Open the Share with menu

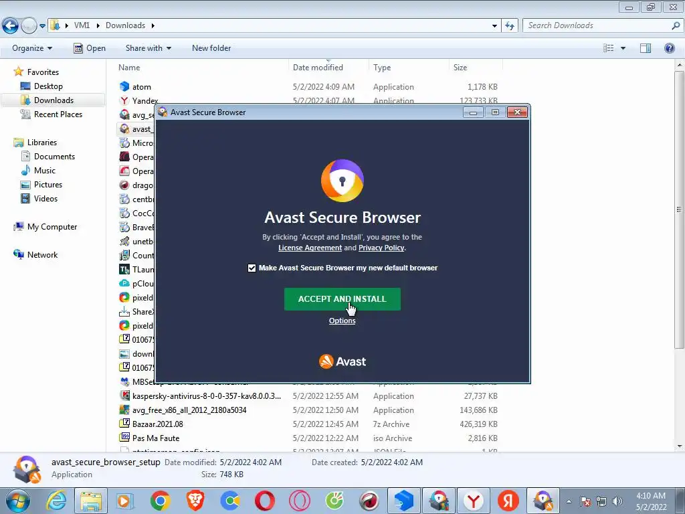point(148,48)
